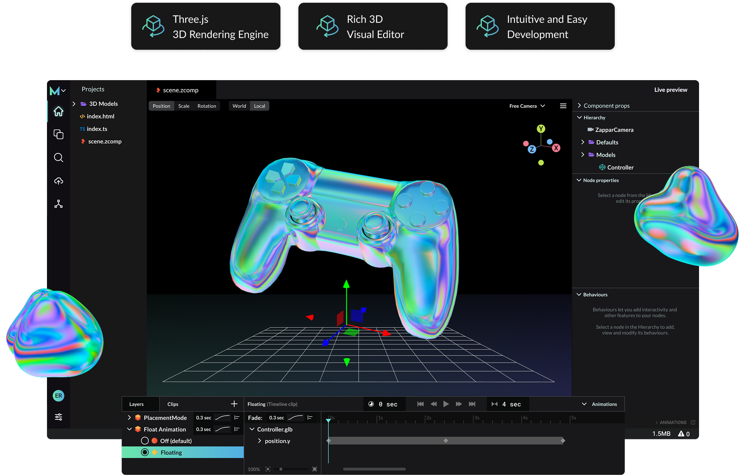Switch coordinate mode to World

coord(239,106)
